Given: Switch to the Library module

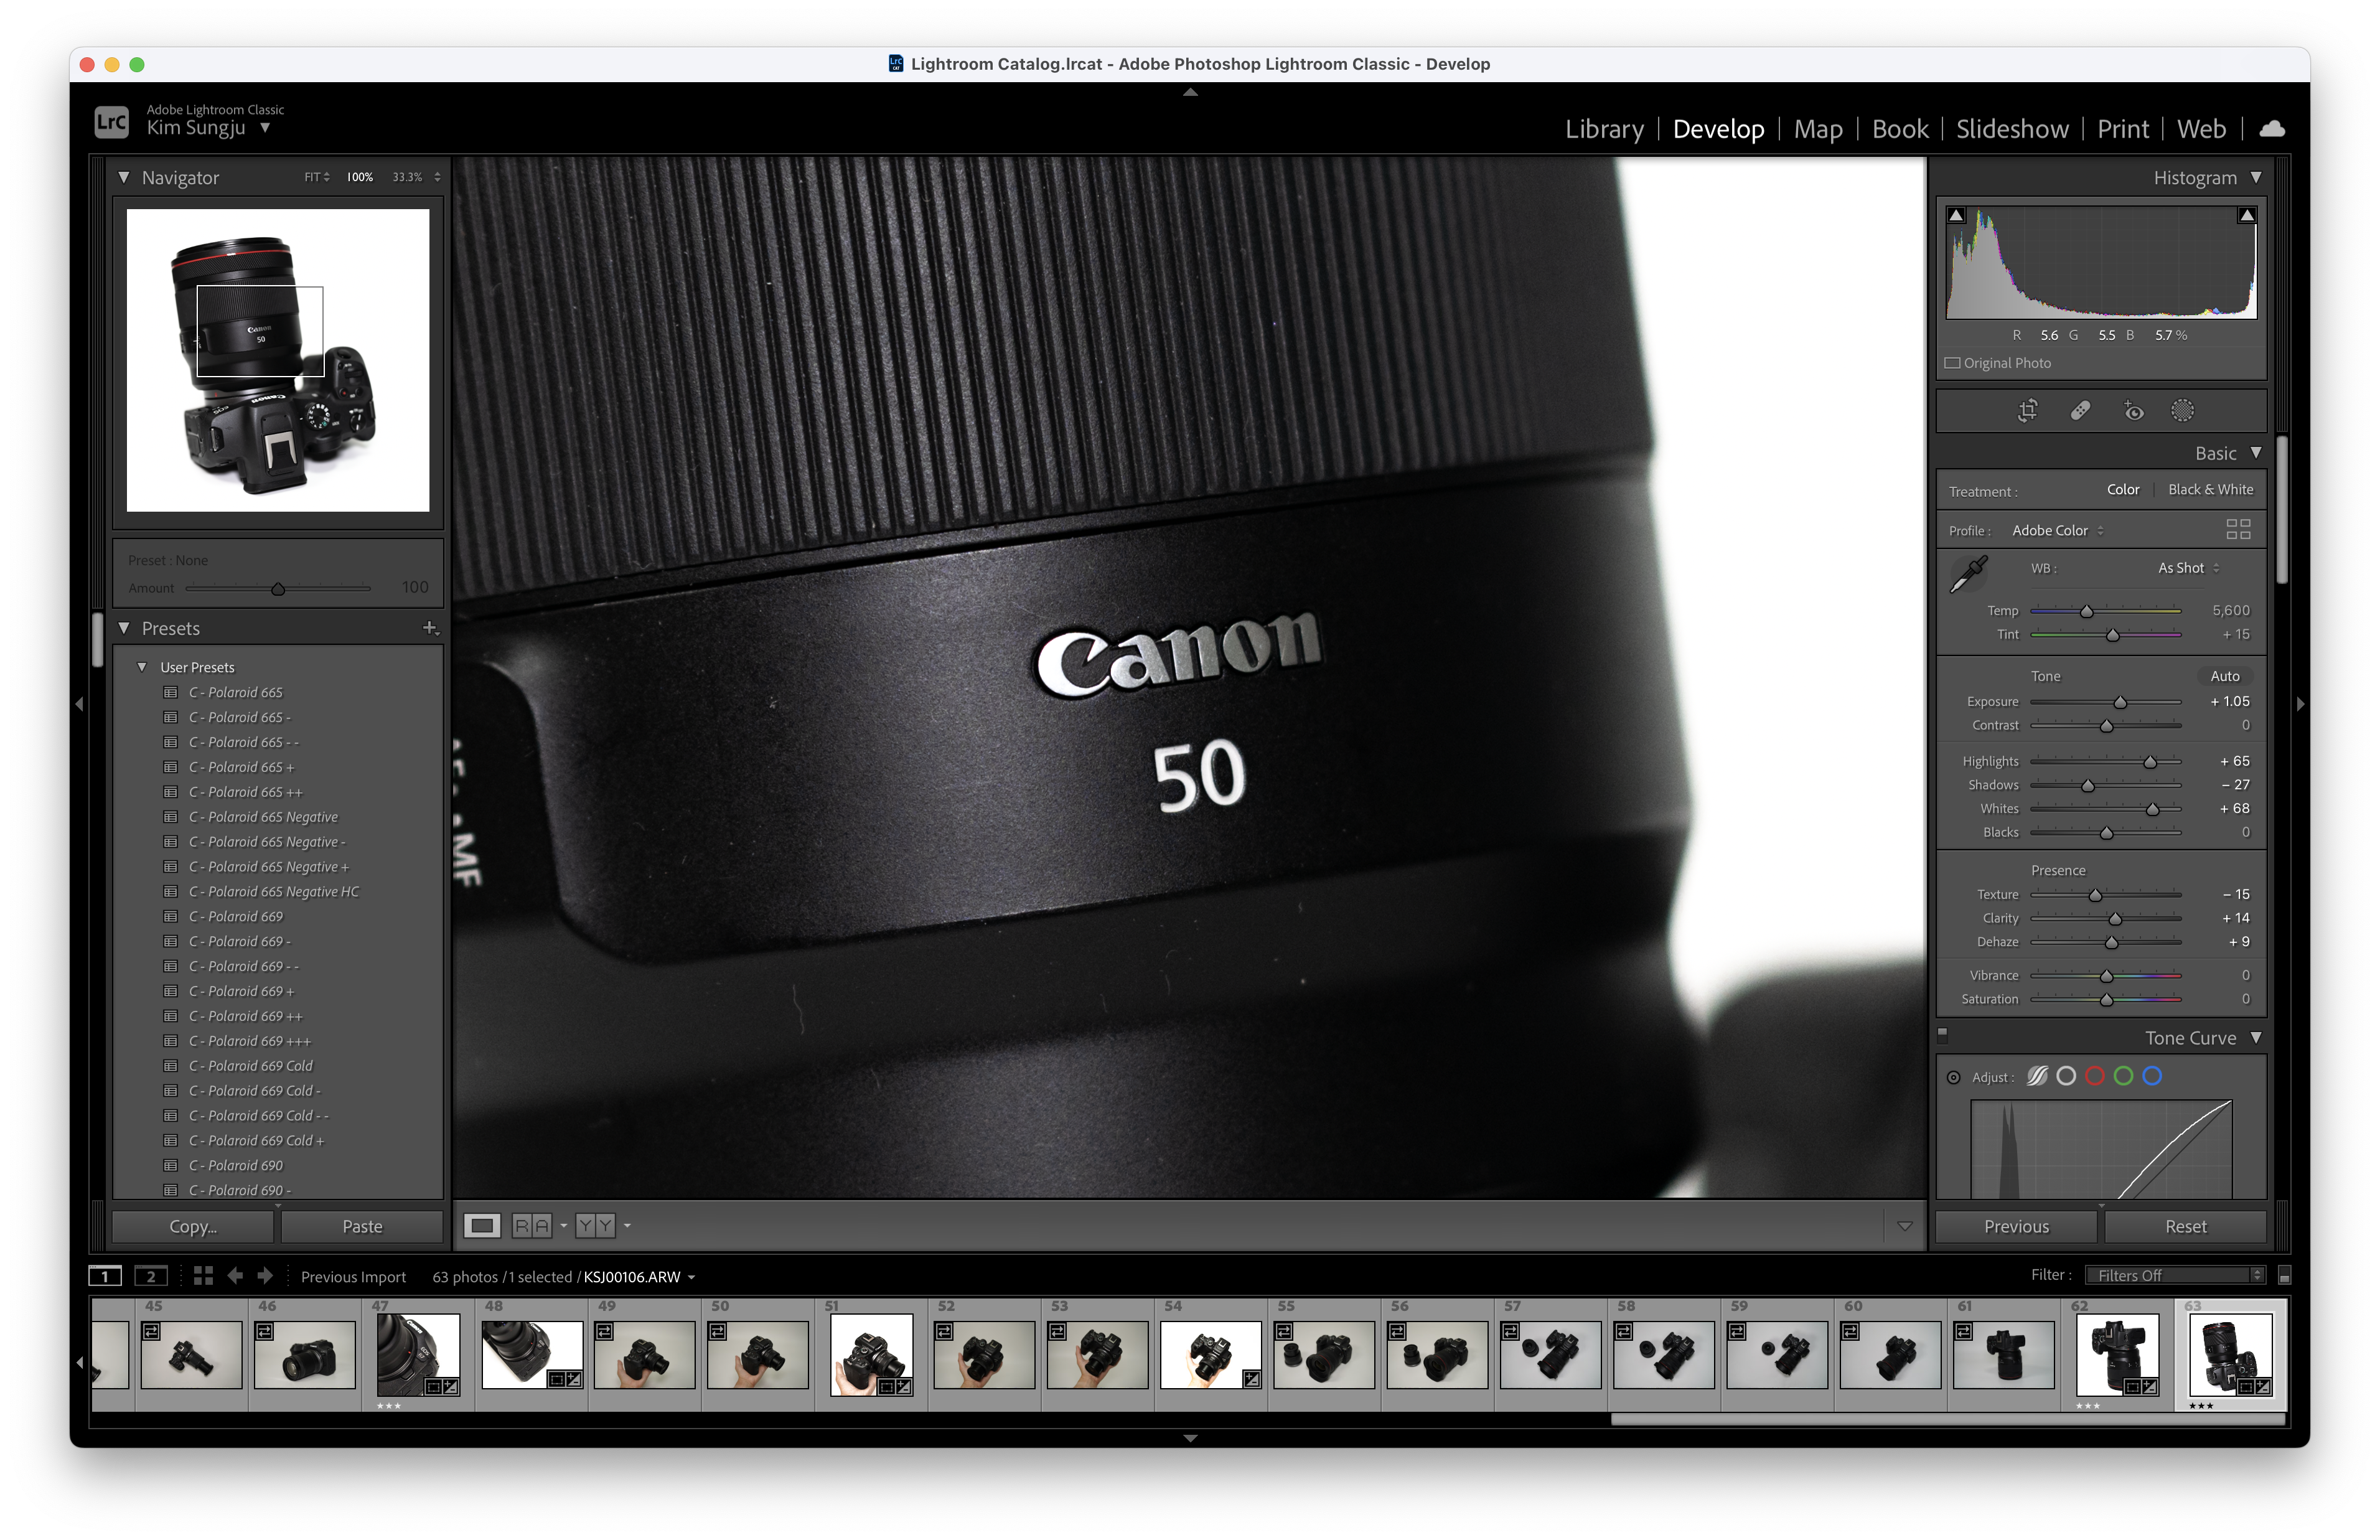Looking at the screenshot, I should coord(1603,129).
